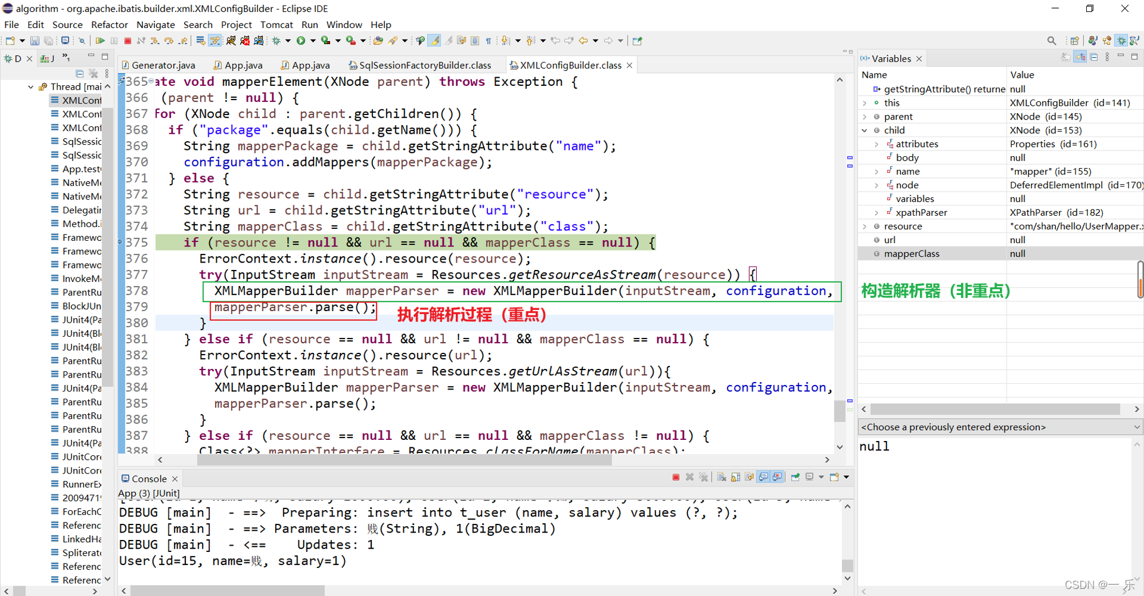Viewport: 1144px width, 596px height.
Task: Expand the 'parent' variable node
Action: 864,117
